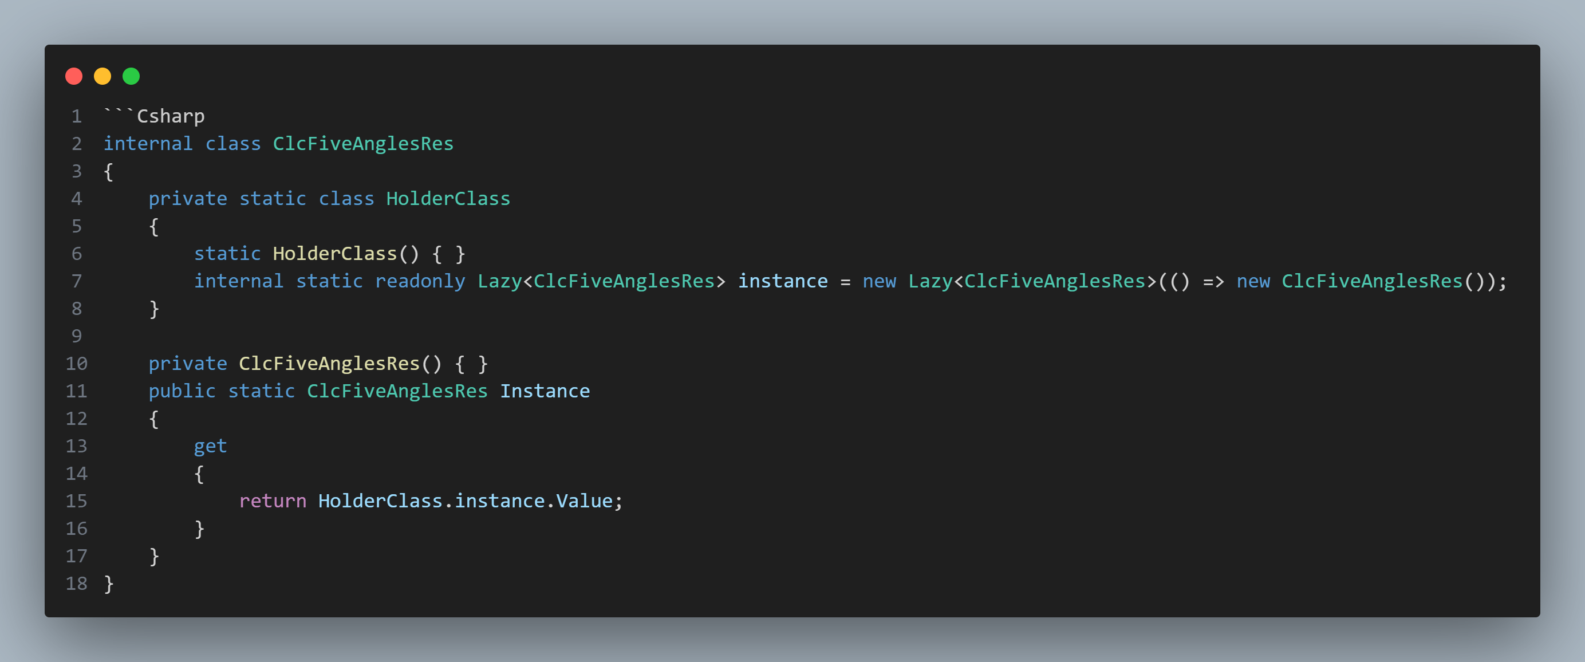Click the red close window dot
This screenshot has height=662, width=1585.
(74, 76)
